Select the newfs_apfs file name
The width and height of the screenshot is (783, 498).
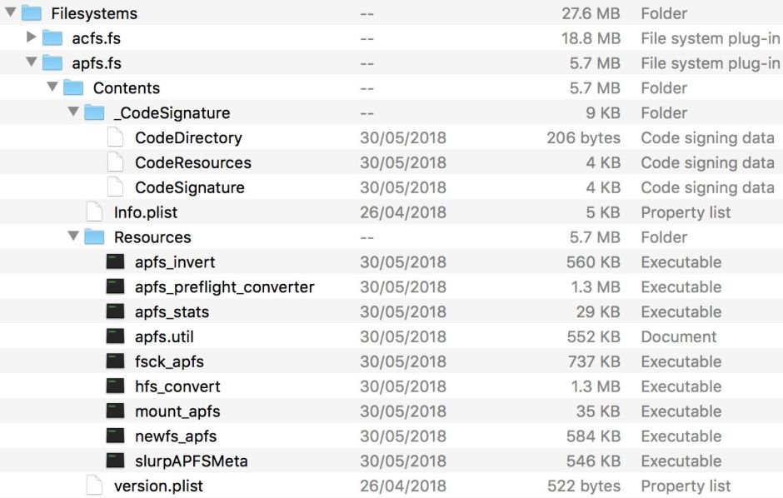[x=176, y=436]
